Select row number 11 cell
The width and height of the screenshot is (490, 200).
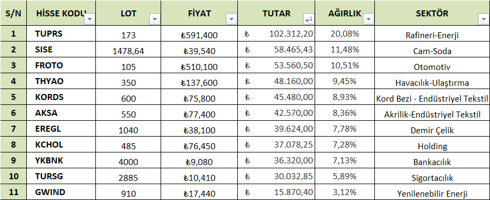(14, 192)
